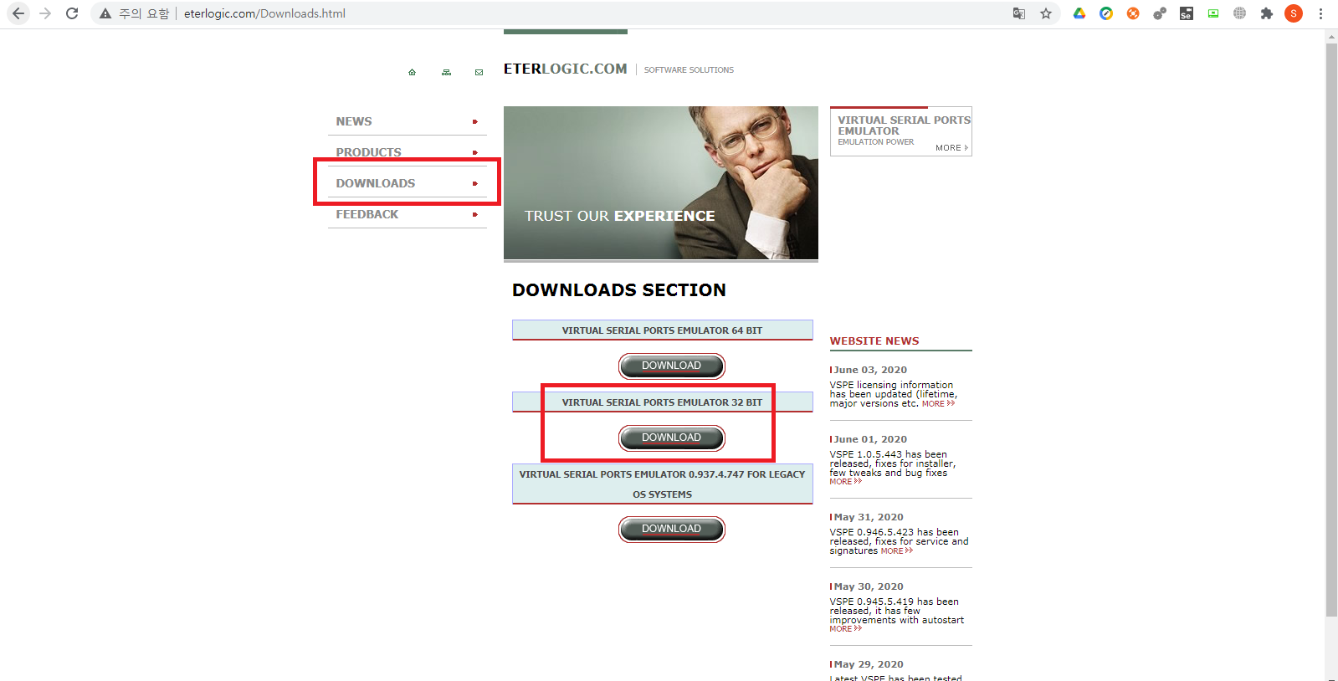Open MORE link for June 01, 2020 news
The width and height of the screenshot is (1338, 681).
coord(845,482)
